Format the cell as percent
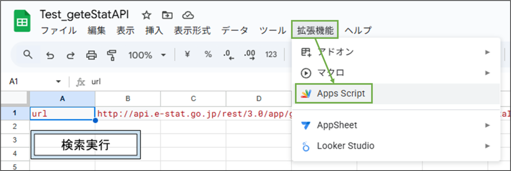Screen dimensions: 511x171 (x=208, y=54)
